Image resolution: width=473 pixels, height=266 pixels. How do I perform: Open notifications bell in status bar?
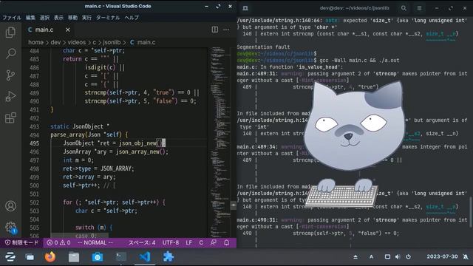pos(227,243)
